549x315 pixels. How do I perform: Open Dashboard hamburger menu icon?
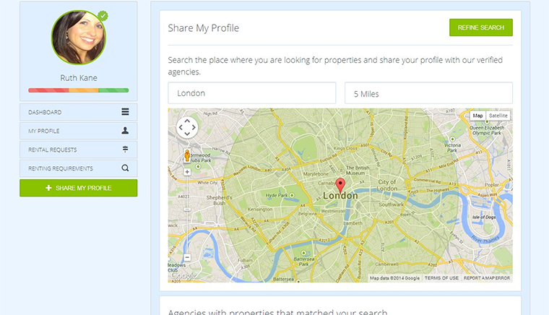coord(125,112)
